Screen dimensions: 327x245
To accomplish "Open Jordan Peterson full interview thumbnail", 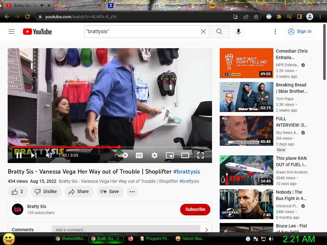I will [246, 130].
